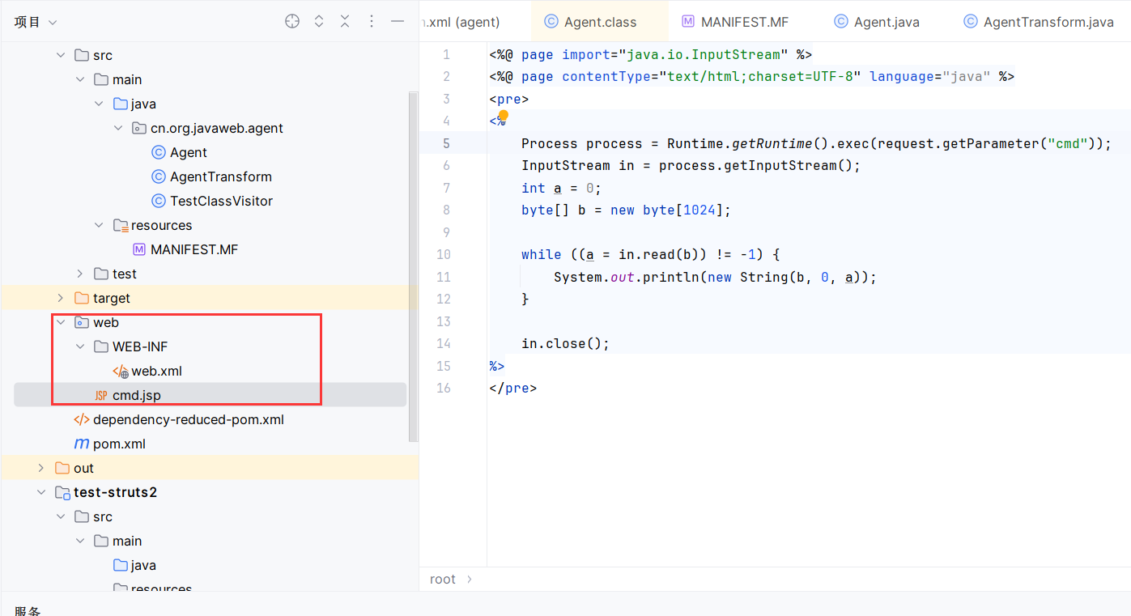Switch to the Agent.class tab
The height and width of the screenshot is (616, 1131).
600,22
